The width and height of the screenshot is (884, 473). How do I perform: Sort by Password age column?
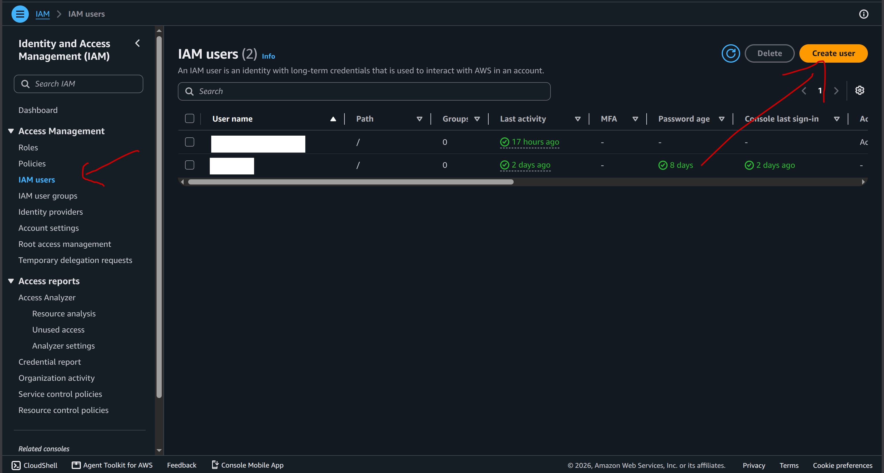pos(721,119)
